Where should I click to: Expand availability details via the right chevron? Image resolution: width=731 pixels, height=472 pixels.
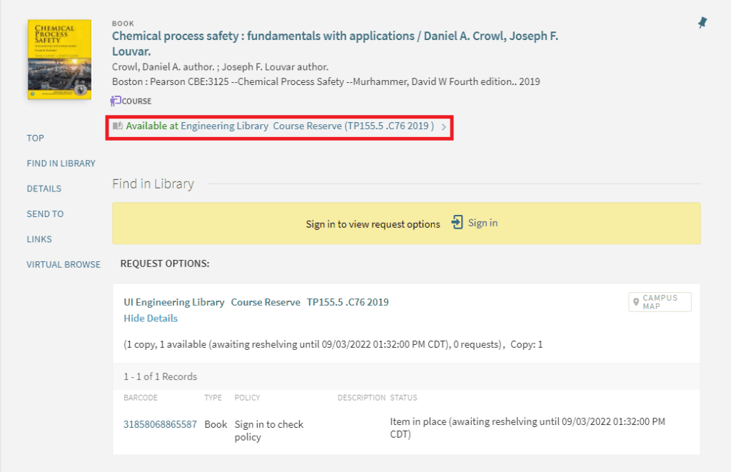445,126
